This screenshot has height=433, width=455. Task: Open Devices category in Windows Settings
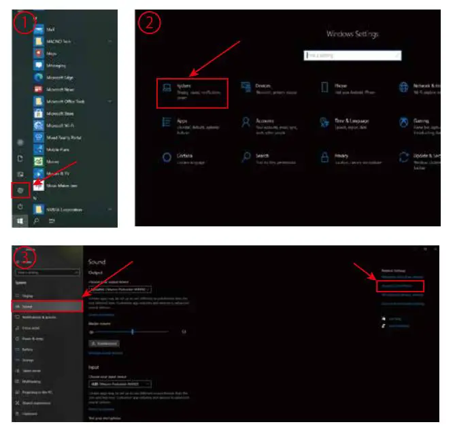269,89
